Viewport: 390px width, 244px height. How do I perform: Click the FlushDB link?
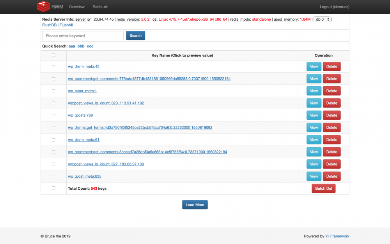(x=49, y=25)
